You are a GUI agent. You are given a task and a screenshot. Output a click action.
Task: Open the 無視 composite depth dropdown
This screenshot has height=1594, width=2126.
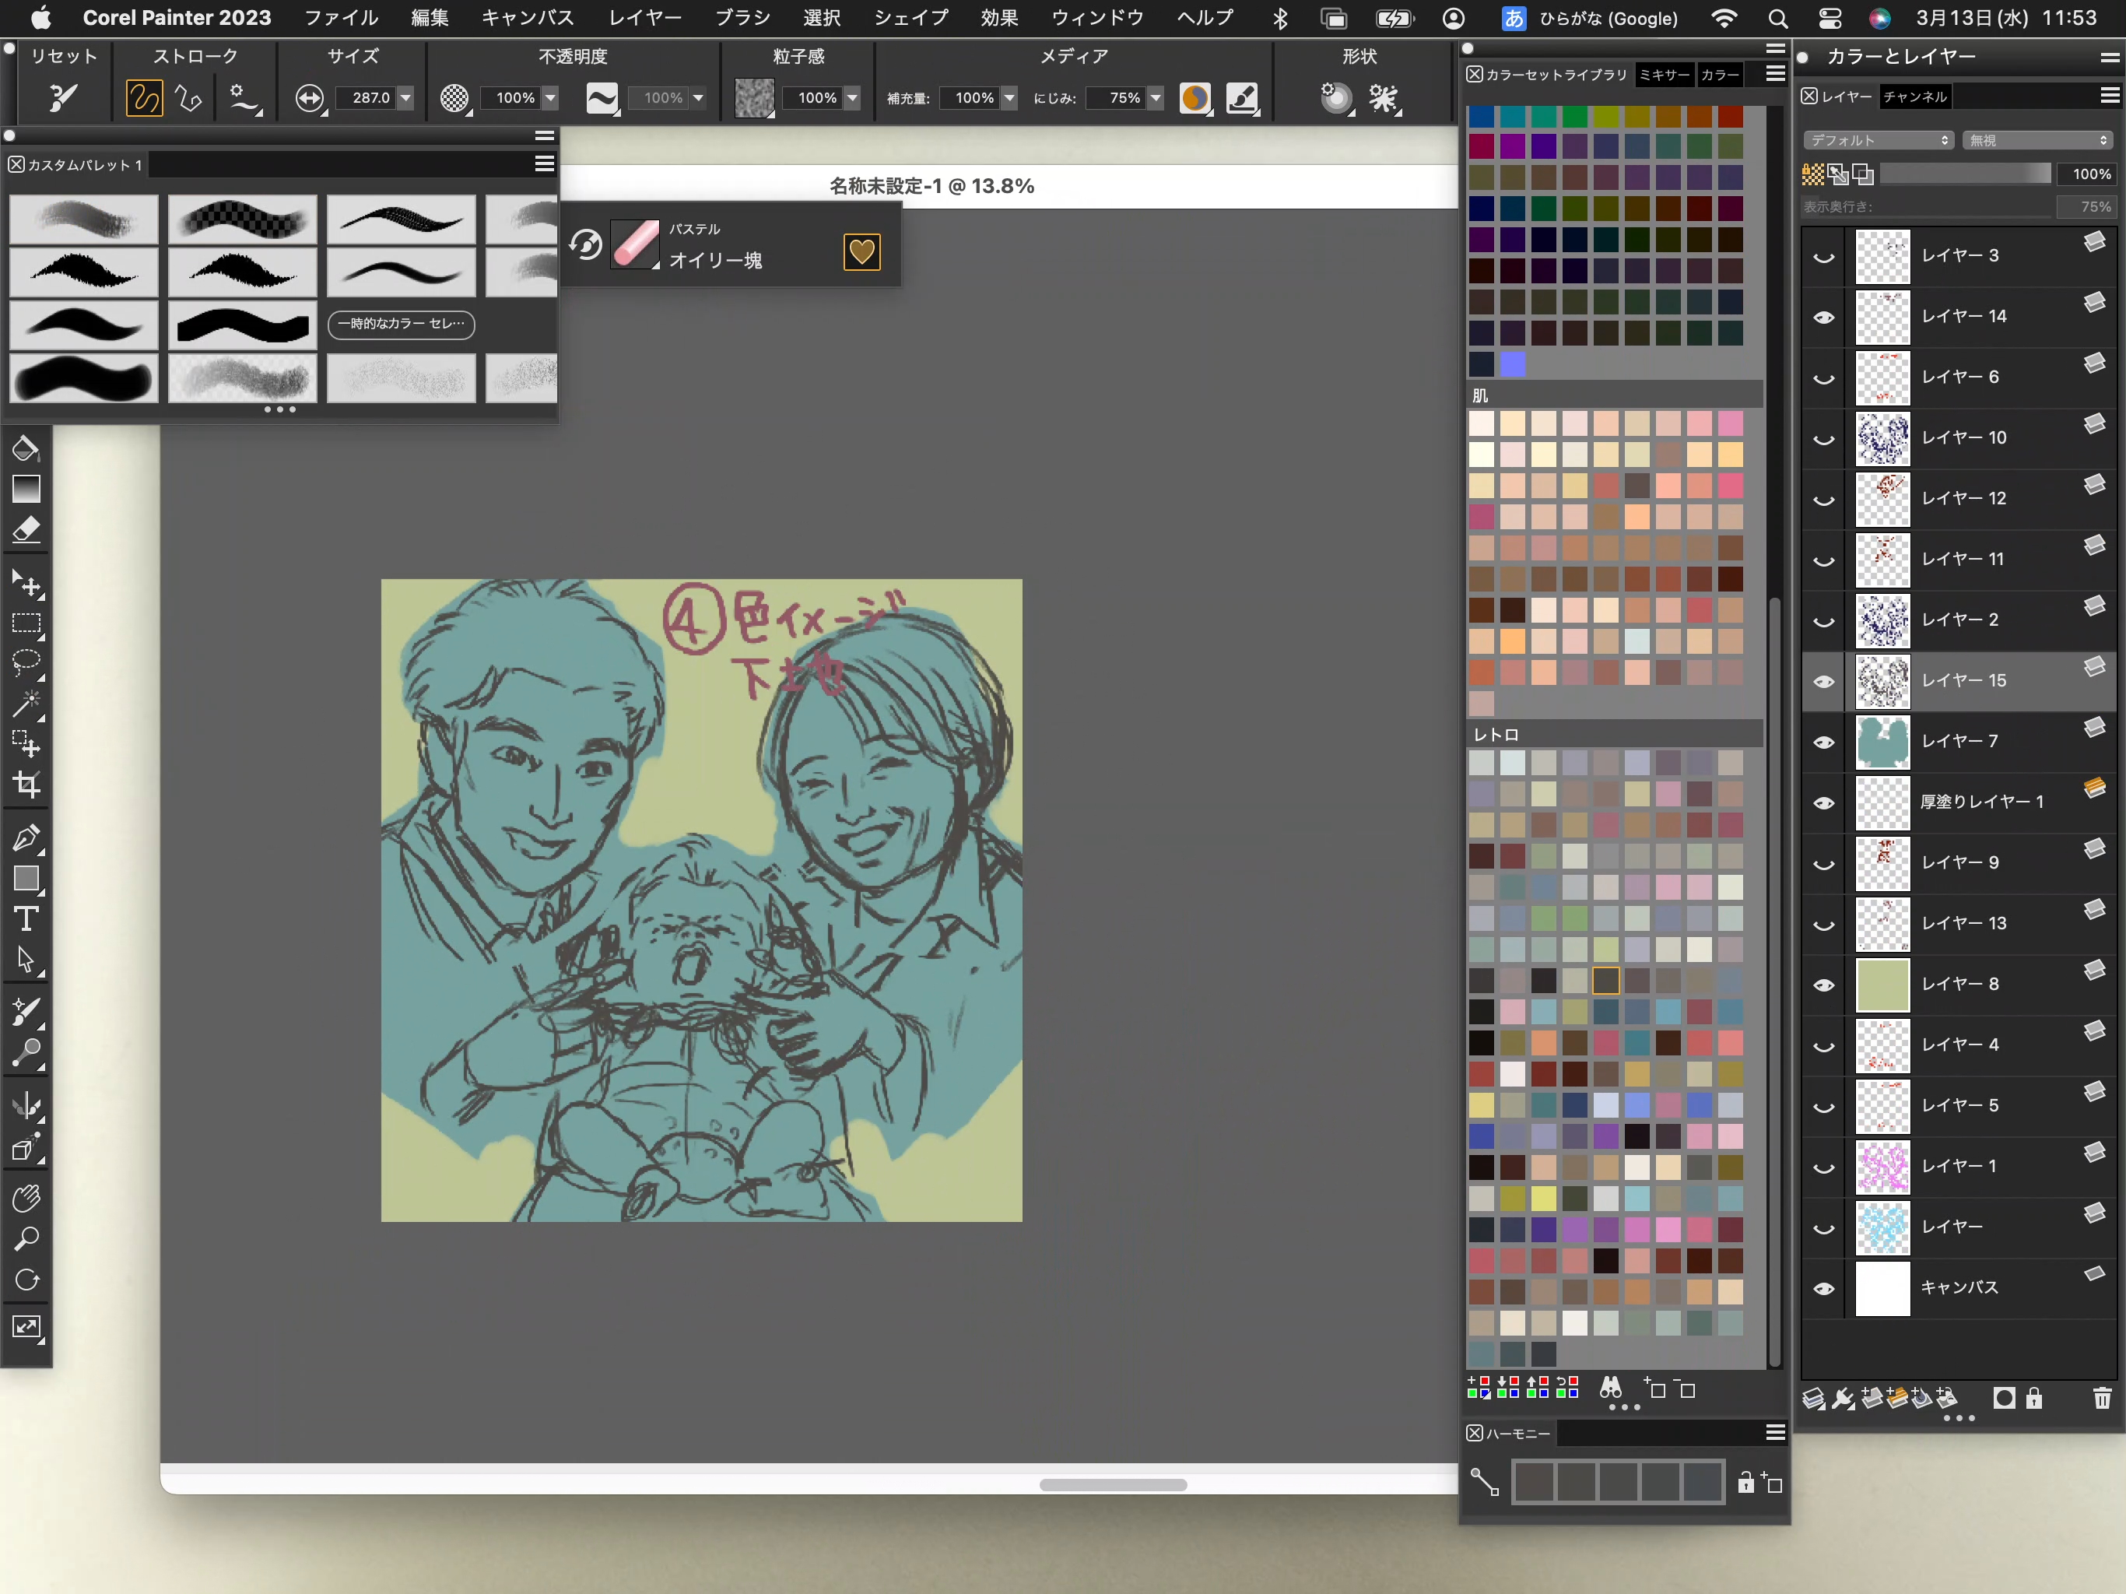2037,140
